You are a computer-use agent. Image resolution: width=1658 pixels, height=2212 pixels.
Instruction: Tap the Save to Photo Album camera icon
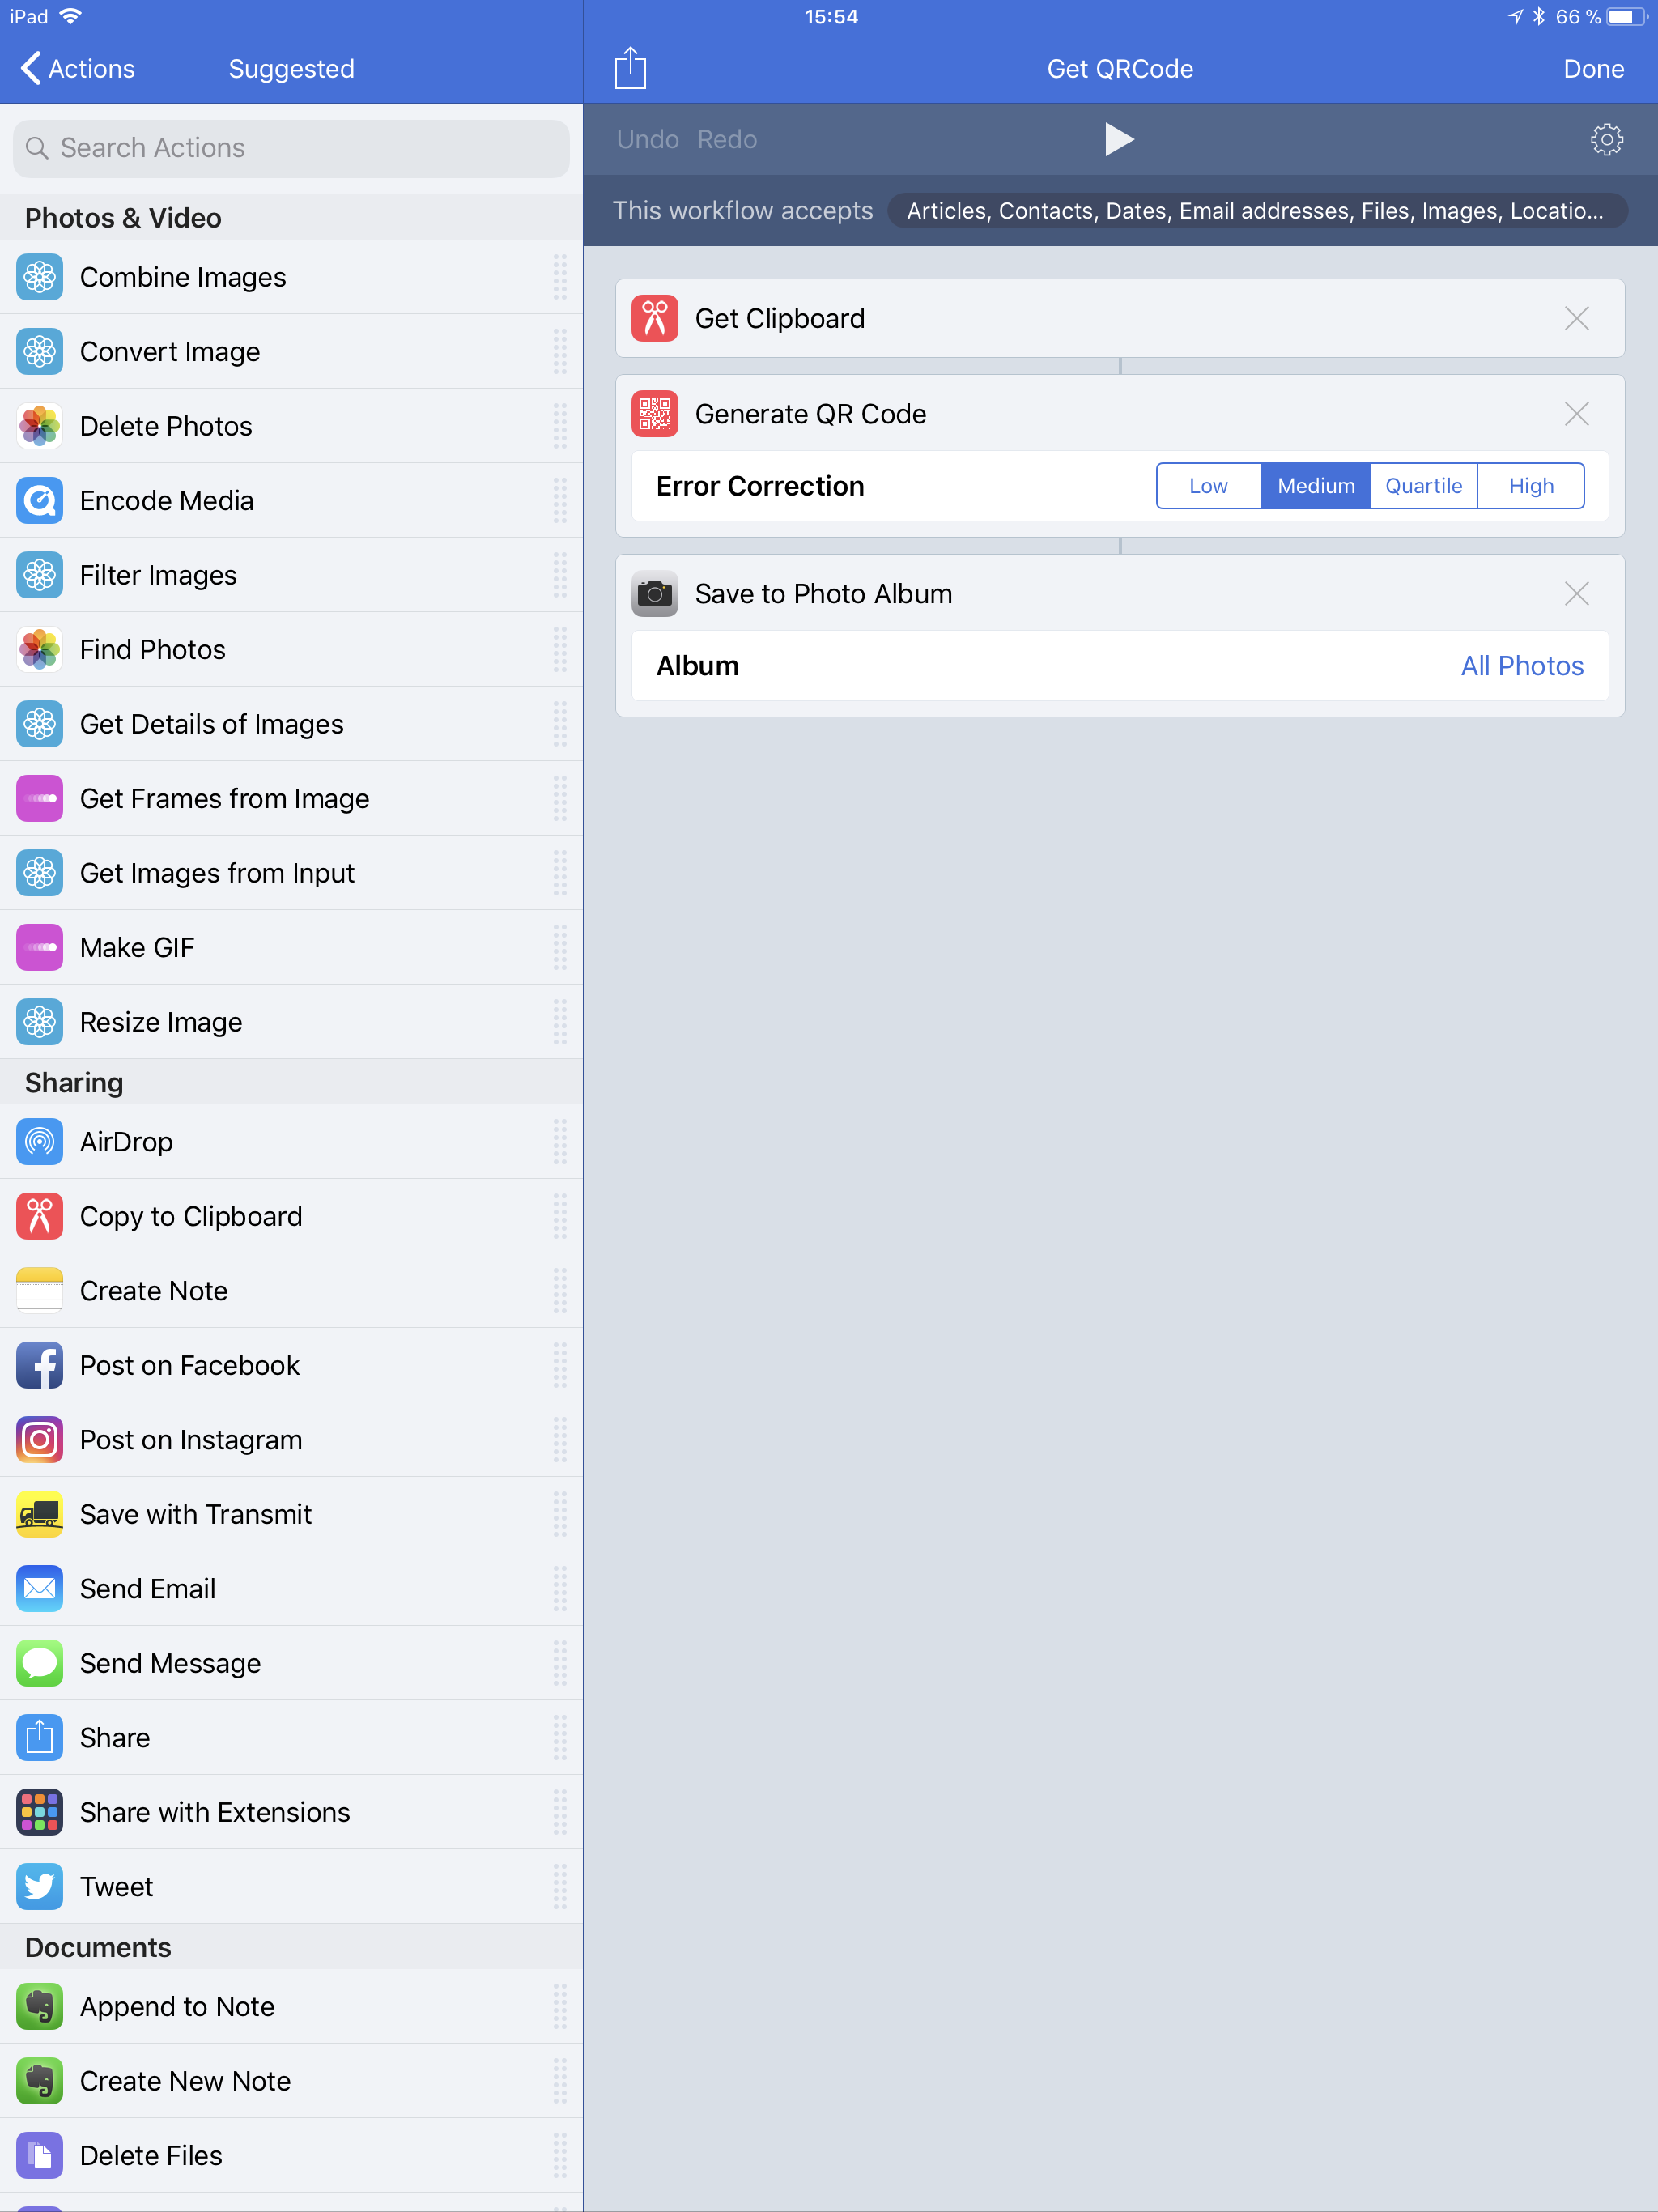click(655, 594)
